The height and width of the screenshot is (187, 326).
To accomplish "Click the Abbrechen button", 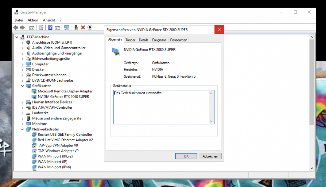I will pos(210,156).
